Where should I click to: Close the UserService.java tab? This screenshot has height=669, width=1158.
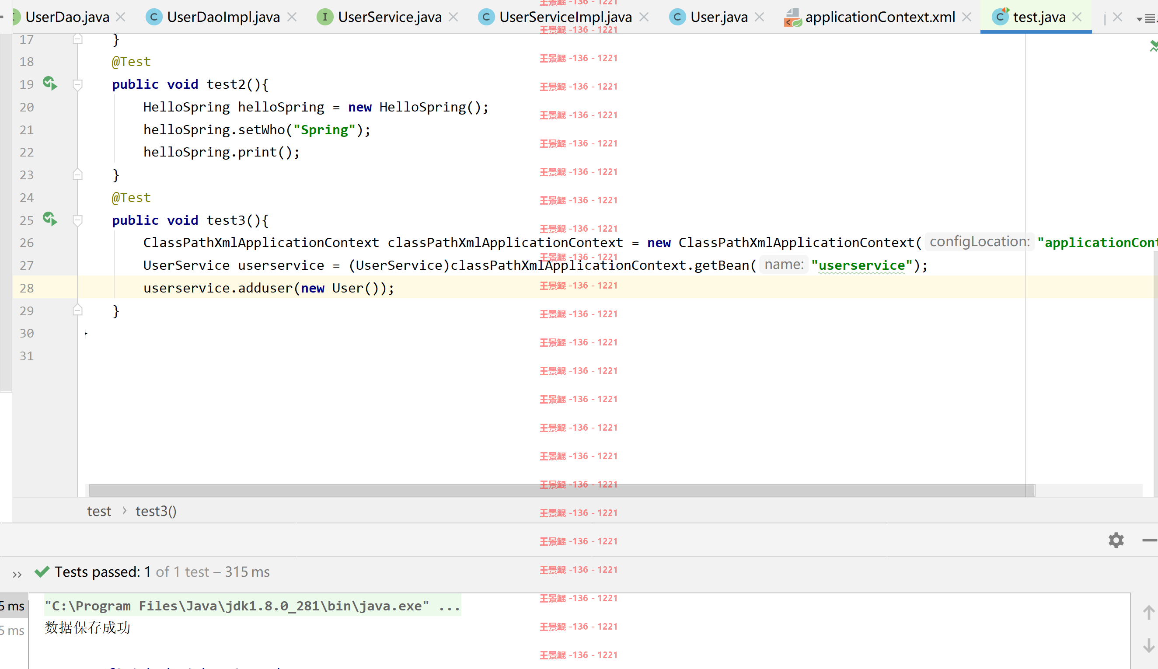pos(453,17)
